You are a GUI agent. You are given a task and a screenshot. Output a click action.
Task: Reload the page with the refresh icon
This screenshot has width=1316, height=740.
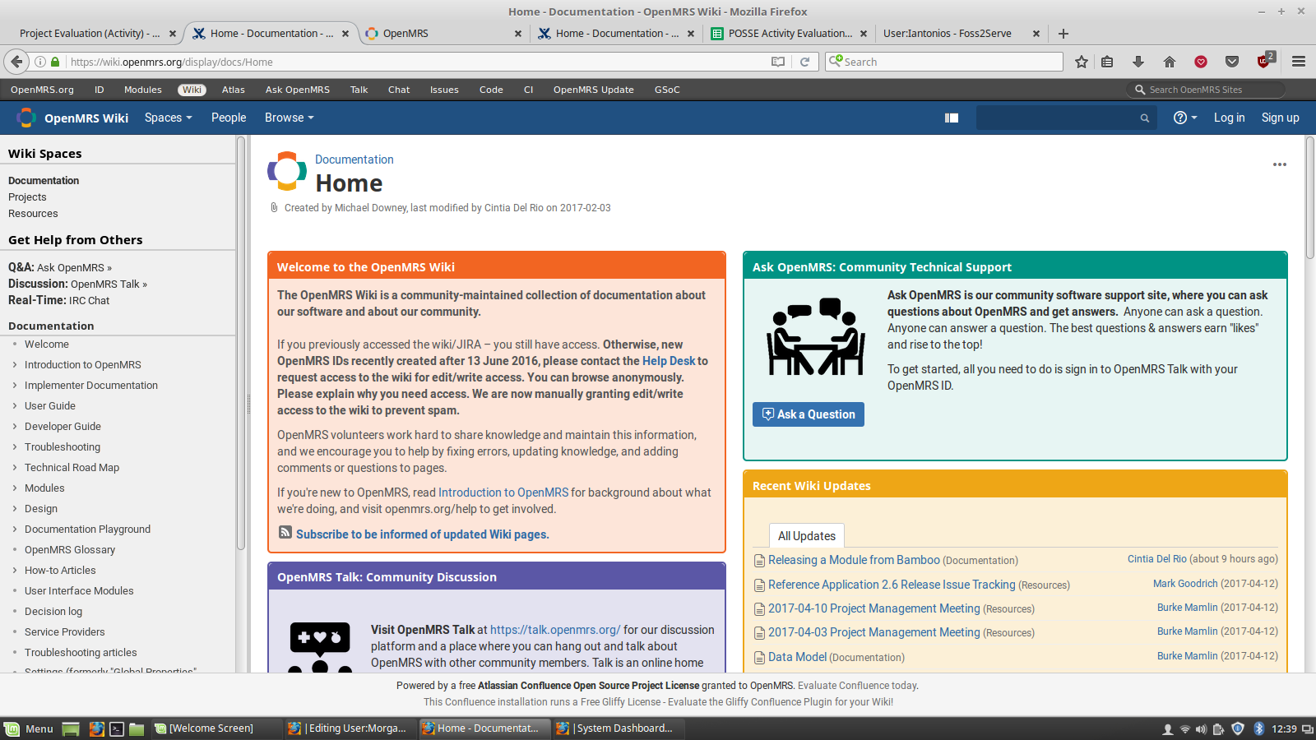coord(804,62)
